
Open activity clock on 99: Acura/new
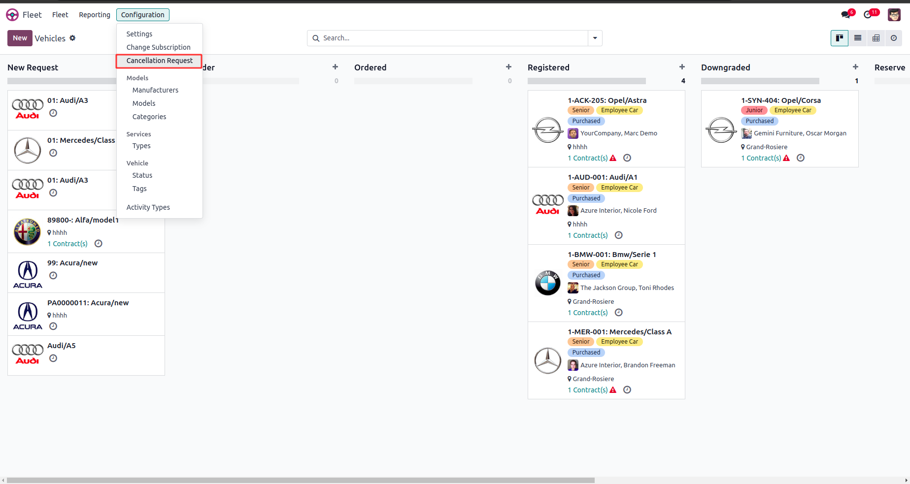pos(53,276)
